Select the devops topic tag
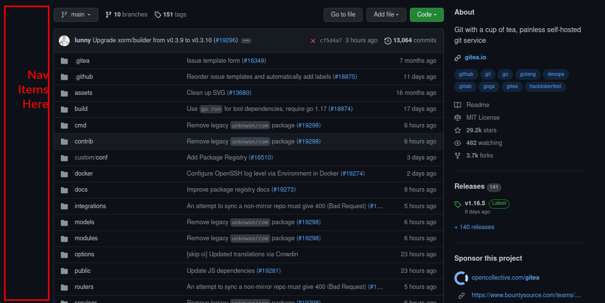 pyautogui.click(x=555, y=74)
